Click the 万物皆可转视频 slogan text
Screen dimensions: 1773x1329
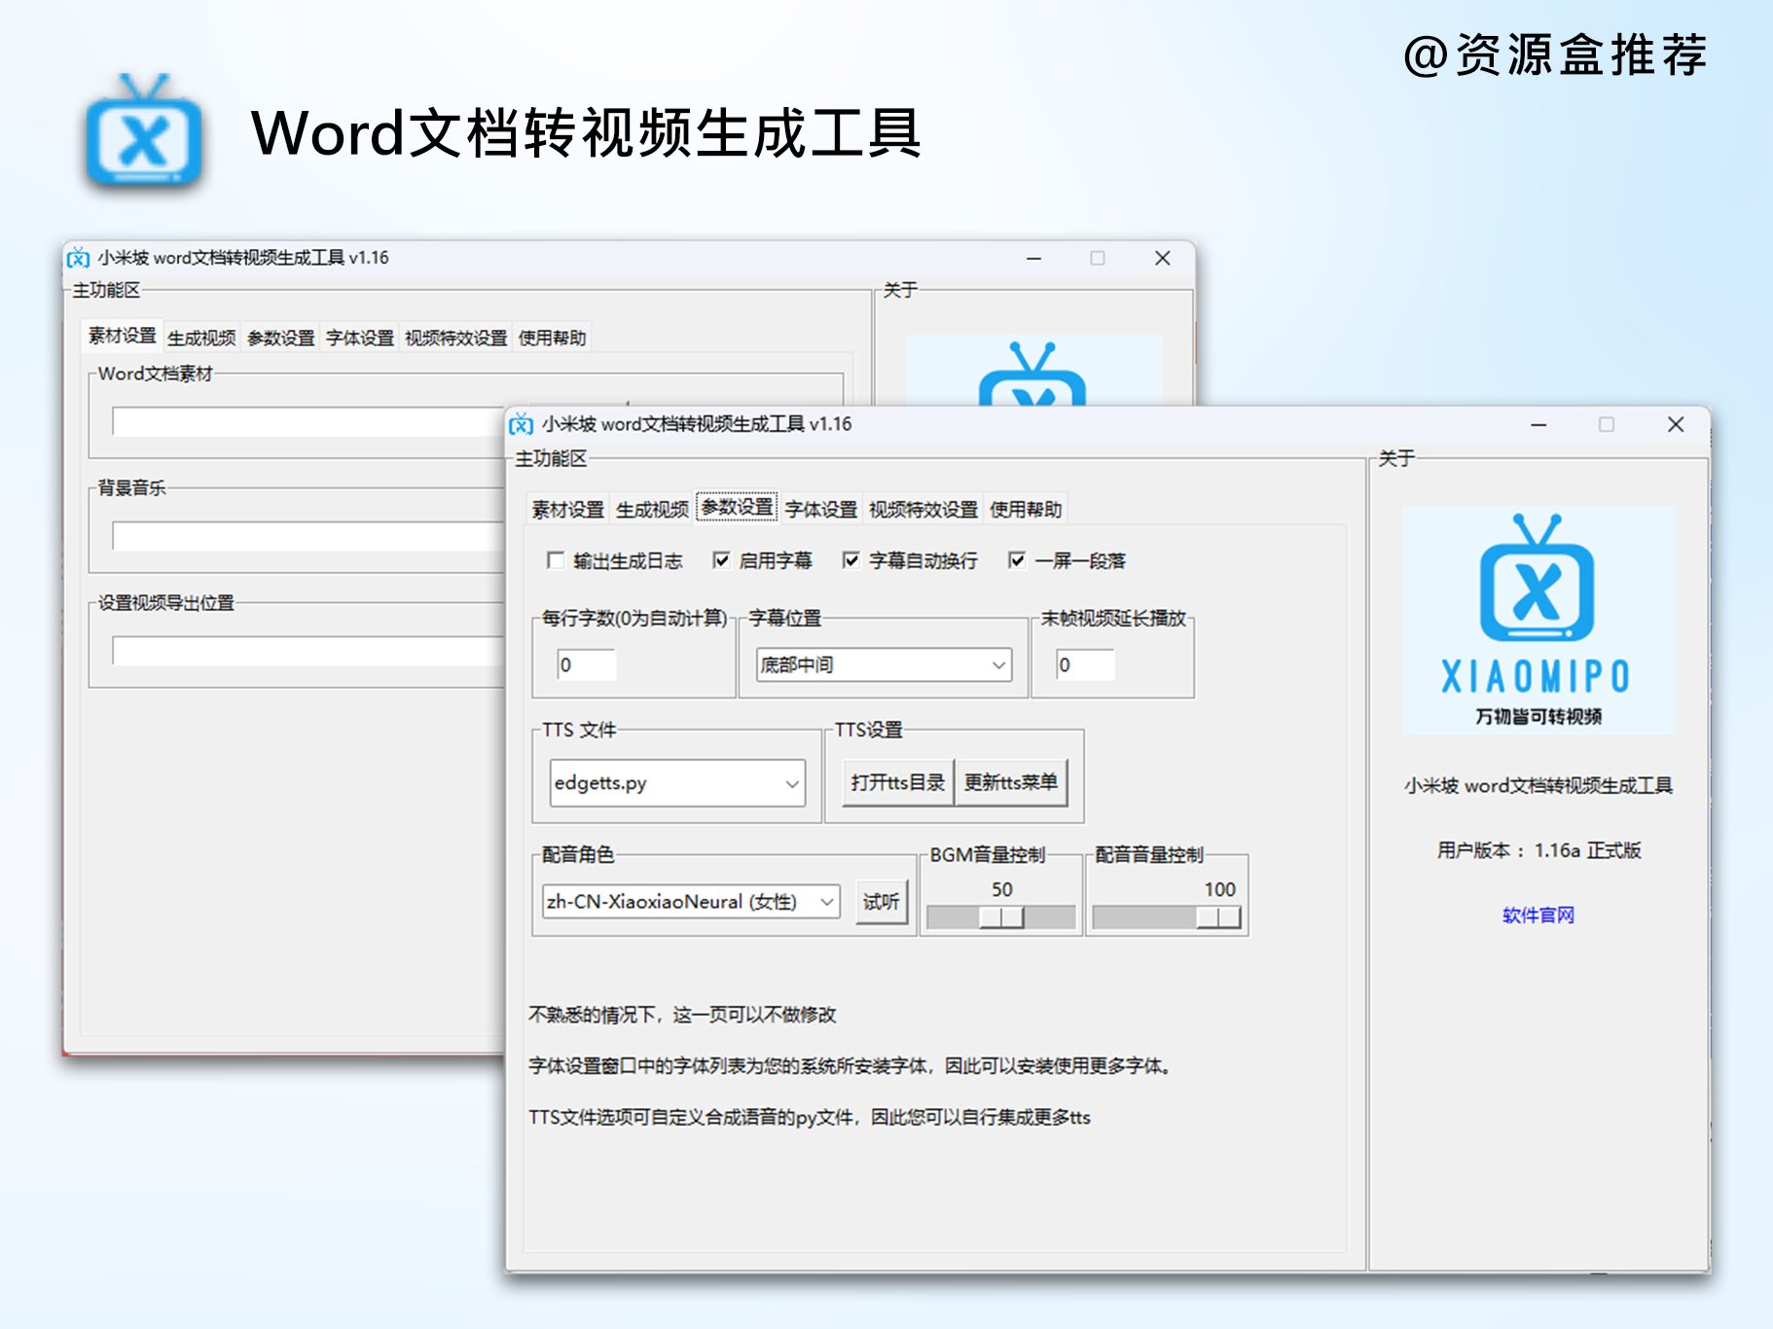click(x=1538, y=717)
